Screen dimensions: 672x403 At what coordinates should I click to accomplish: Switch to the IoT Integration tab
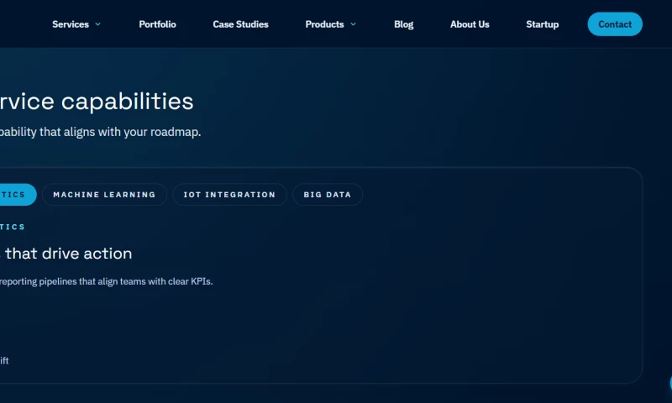coord(229,195)
